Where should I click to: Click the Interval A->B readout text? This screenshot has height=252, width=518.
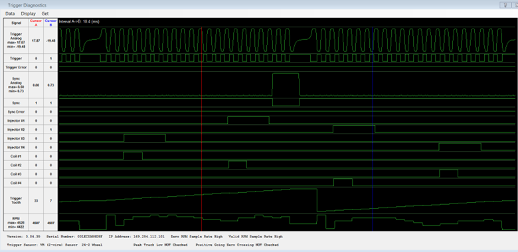click(79, 22)
